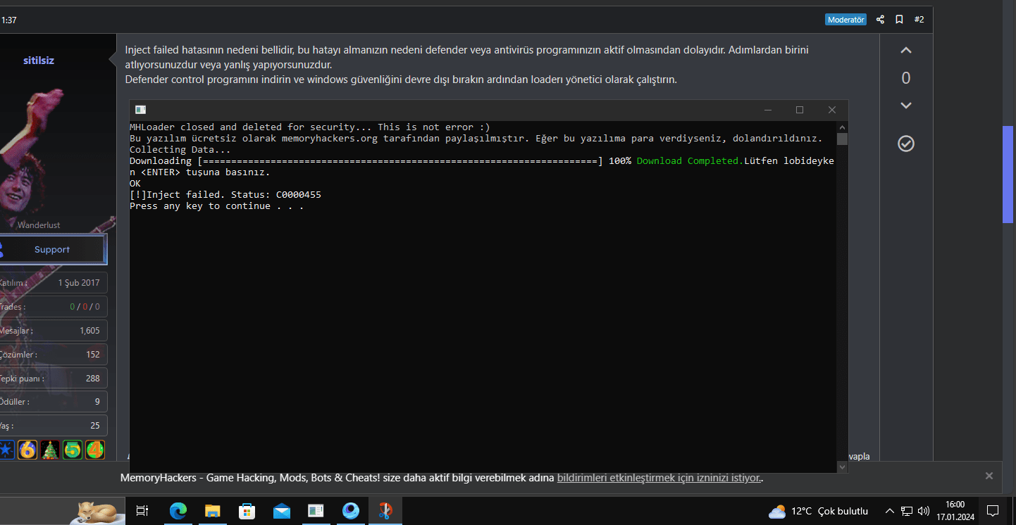The width and height of the screenshot is (1016, 525).
Task: Click the 'Defender control programını indirin' sentence
Action: (x=401, y=80)
